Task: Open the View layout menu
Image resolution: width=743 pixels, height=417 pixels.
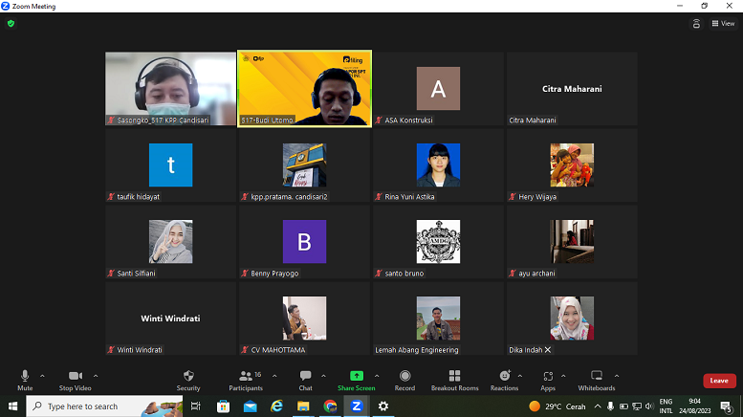Action: tap(723, 24)
